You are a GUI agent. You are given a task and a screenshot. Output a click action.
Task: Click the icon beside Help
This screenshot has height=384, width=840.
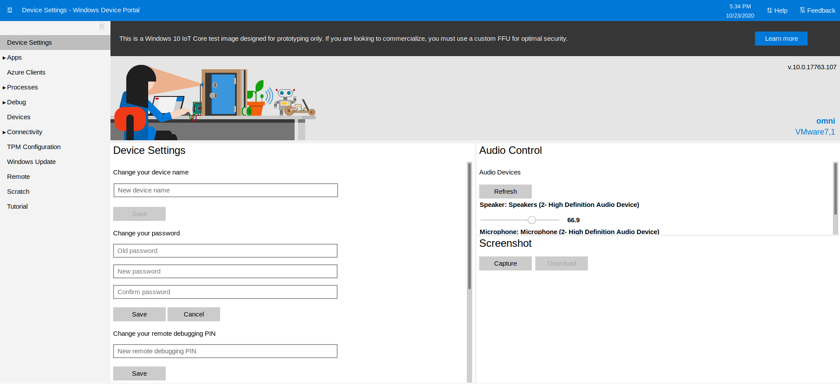tap(769, 10)
